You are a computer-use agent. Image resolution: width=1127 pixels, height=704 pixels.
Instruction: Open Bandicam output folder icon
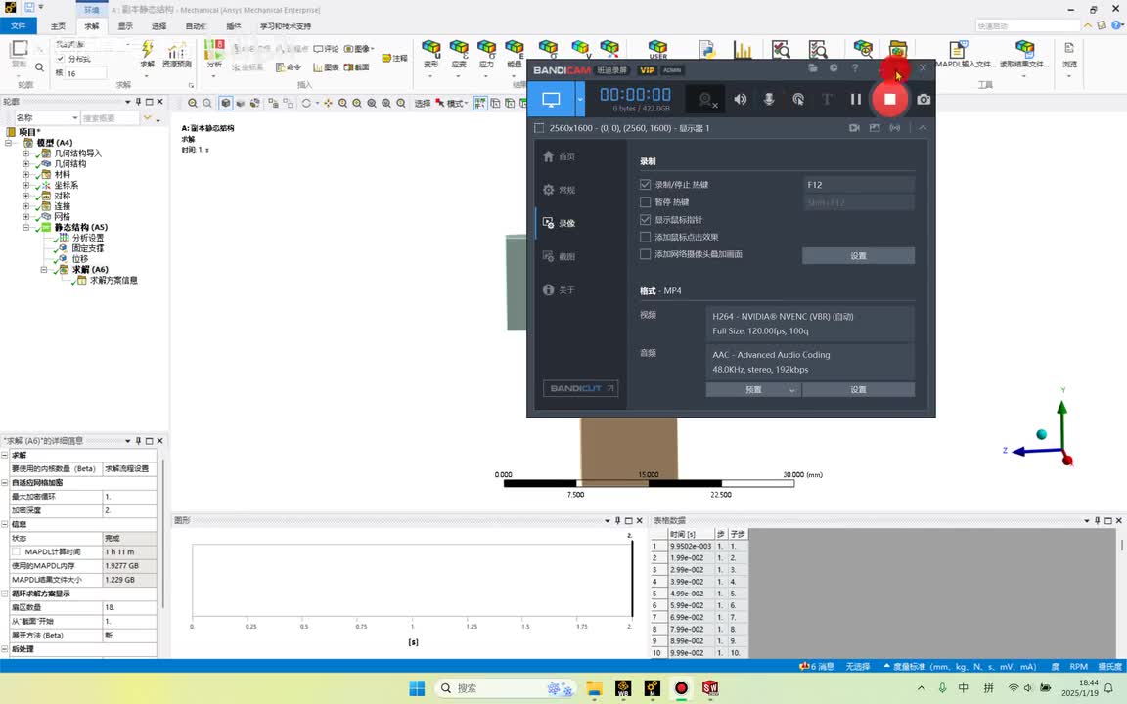coord(813,68)
